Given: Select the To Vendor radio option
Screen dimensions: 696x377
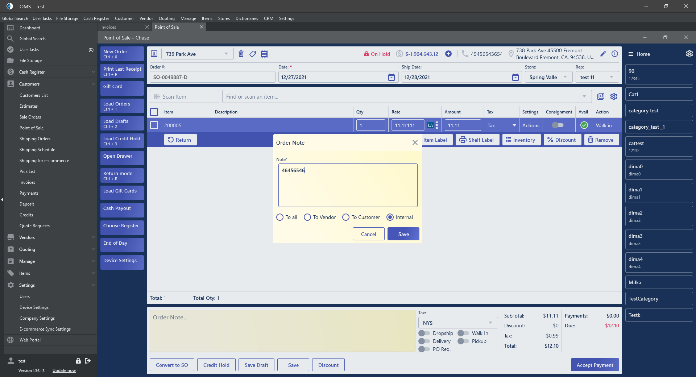Looking at the screenshot, I should 307,217.
